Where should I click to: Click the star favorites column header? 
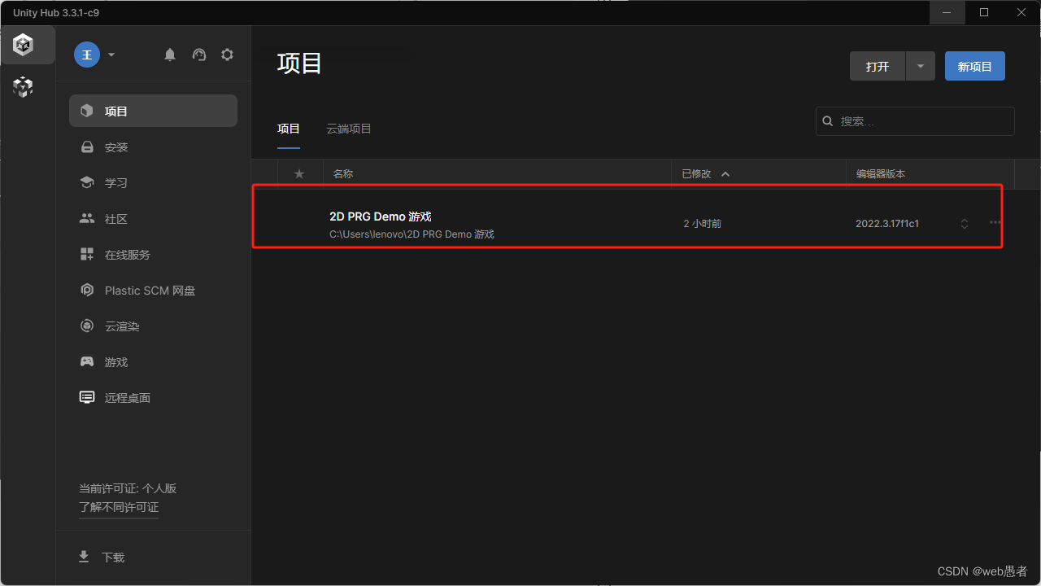(299, 173)
